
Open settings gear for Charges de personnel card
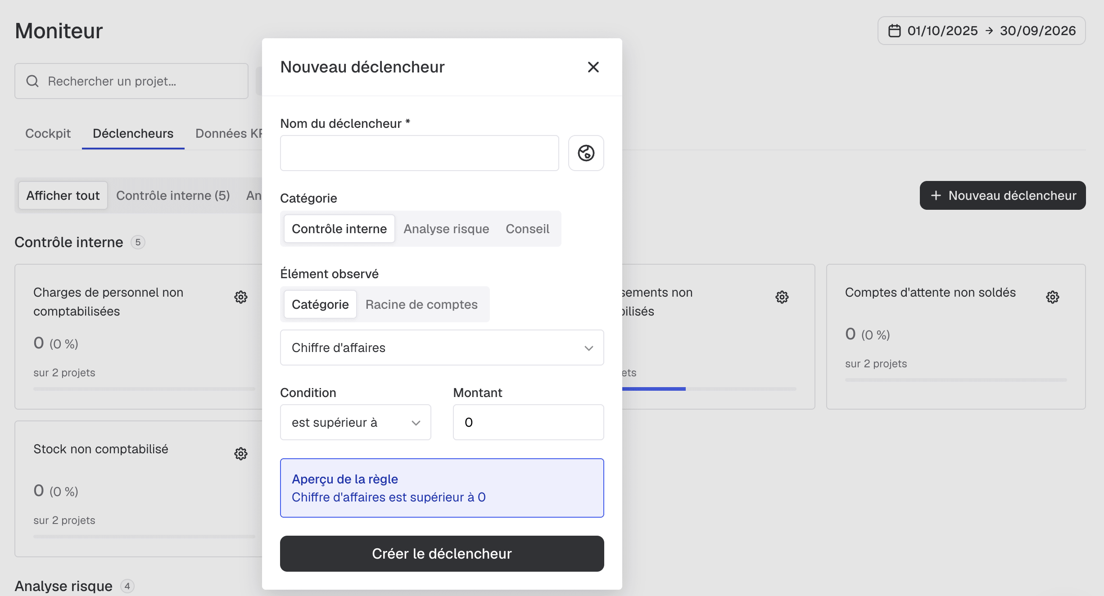pyautogui.click(x=241, y=297)
